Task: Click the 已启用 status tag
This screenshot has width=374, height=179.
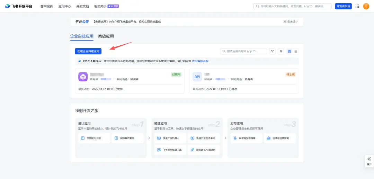Action: (176, 74)
